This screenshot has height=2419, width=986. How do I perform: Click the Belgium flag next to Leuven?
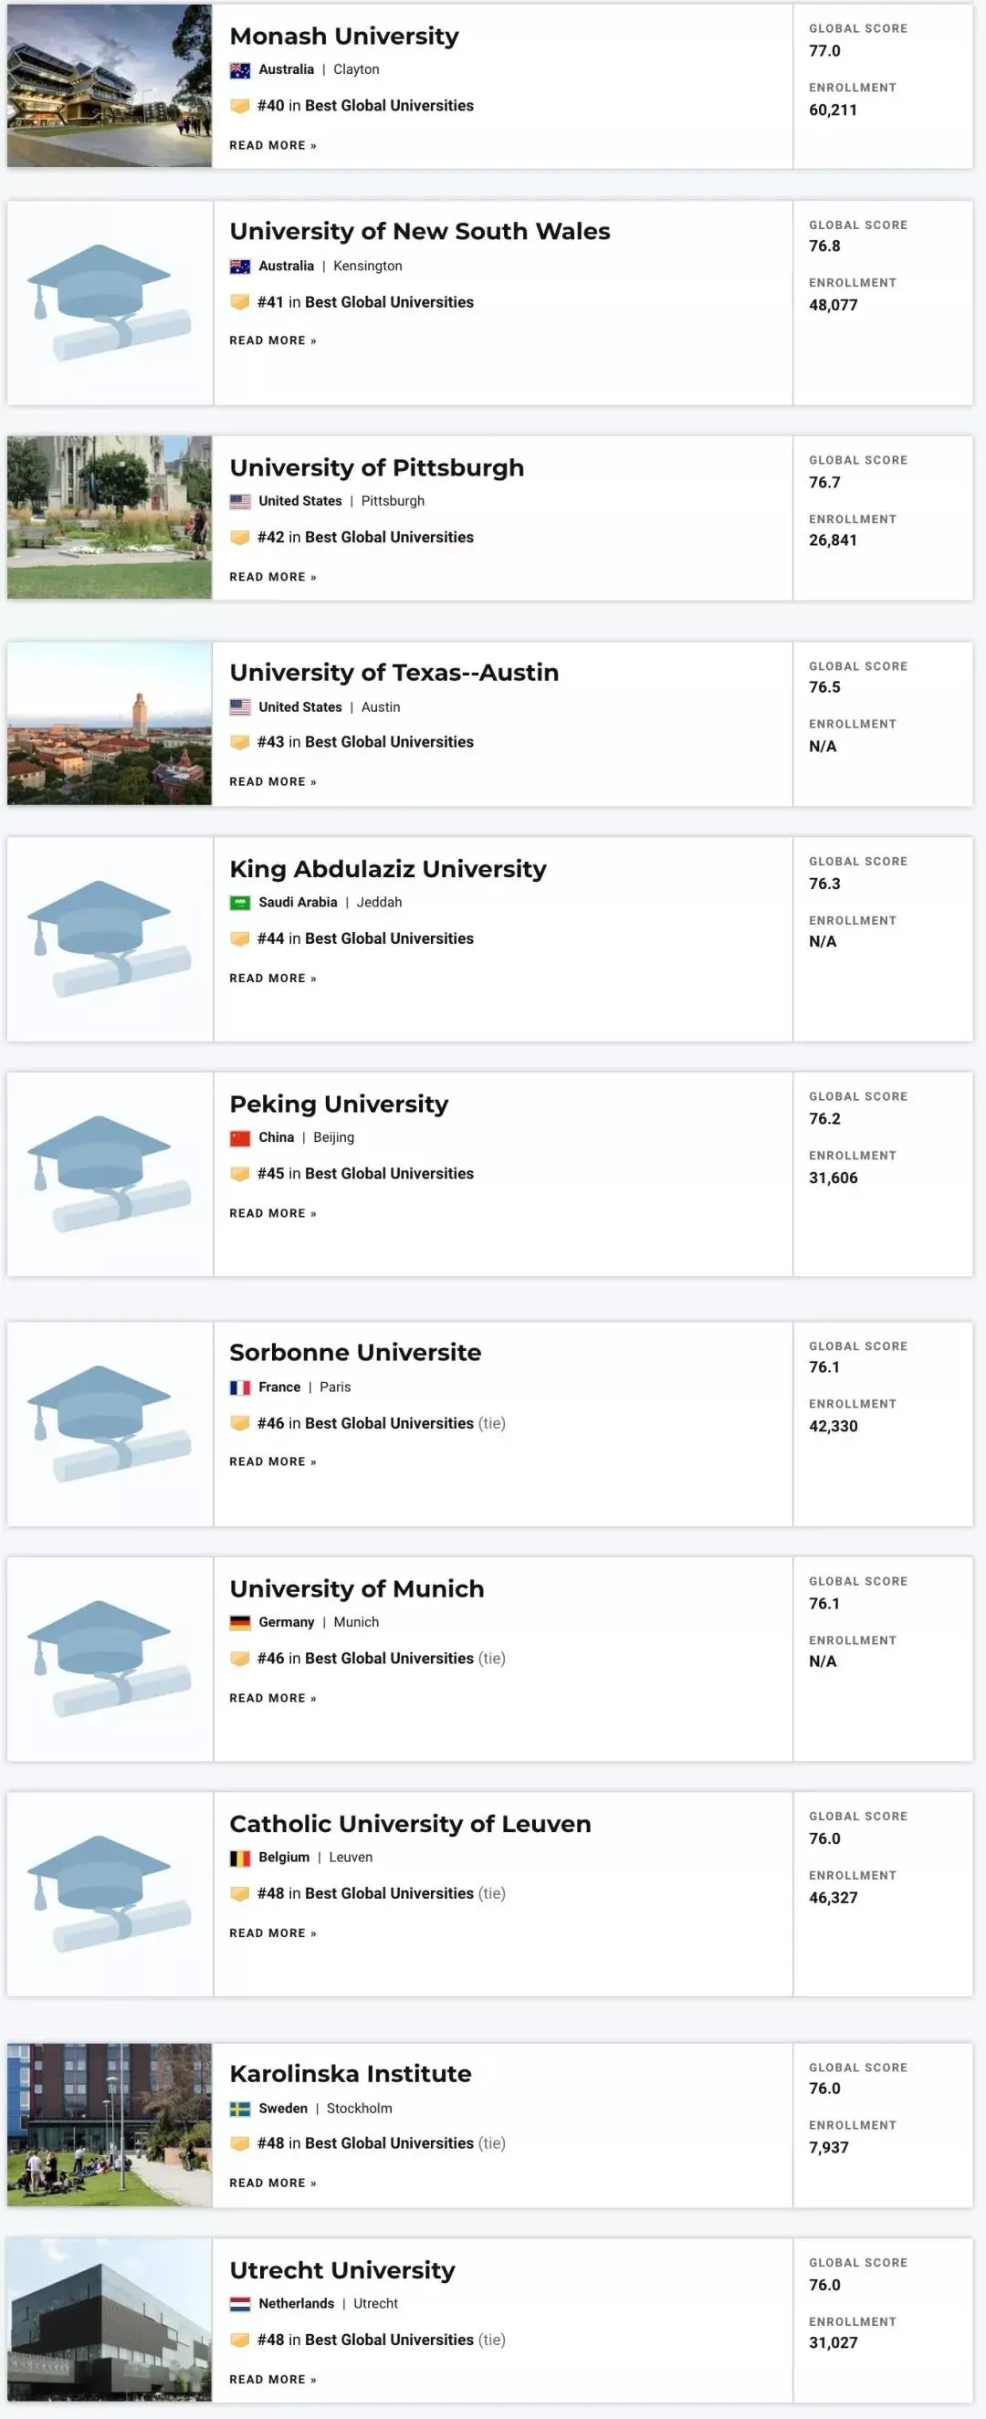pos(240,1858)
